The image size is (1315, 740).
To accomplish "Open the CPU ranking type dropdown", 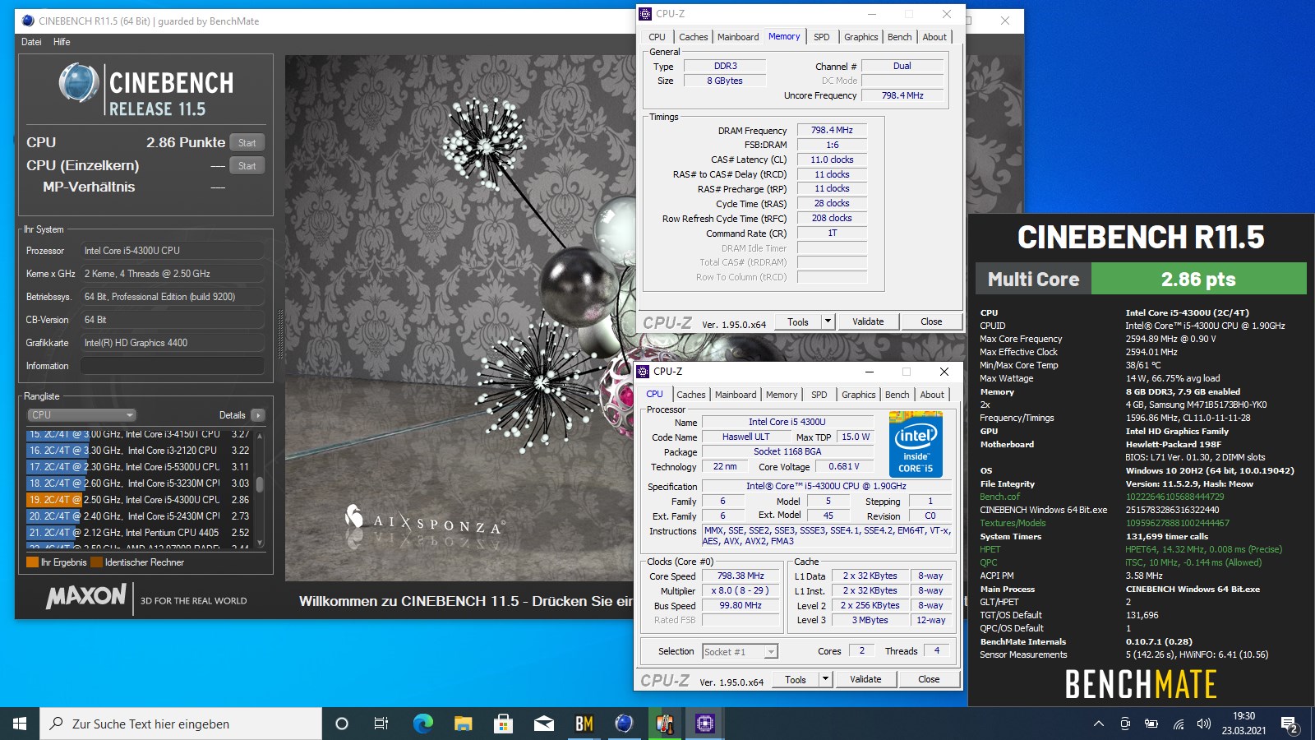I will [x=81, y=415].
